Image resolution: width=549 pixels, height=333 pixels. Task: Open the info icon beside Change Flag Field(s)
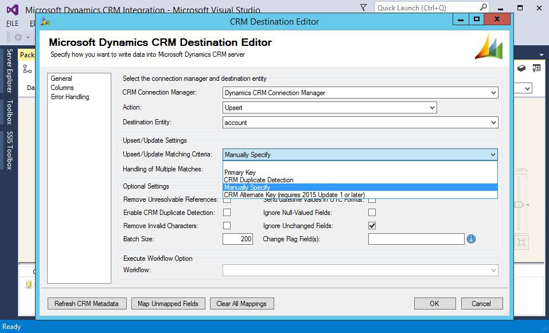(x=472, y=239)
